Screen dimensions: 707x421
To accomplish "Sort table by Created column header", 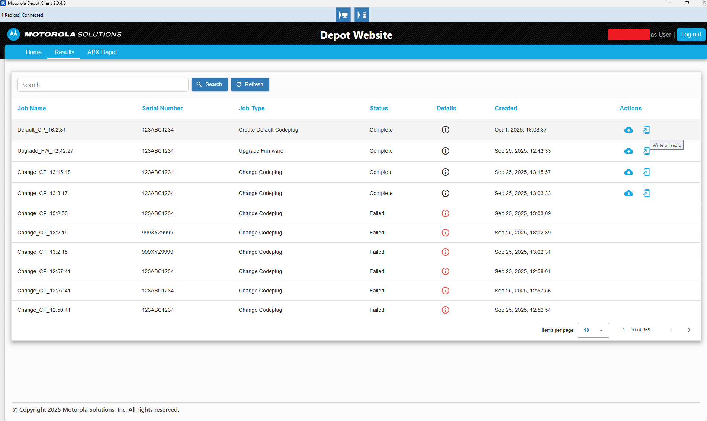I will click(505, 108).
